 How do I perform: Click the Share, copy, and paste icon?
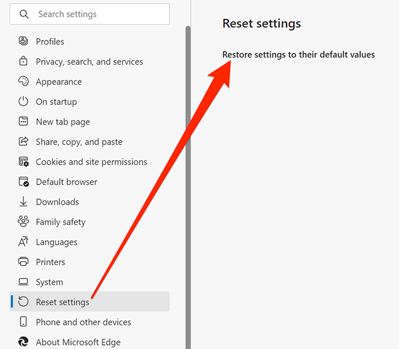[23, 142]
